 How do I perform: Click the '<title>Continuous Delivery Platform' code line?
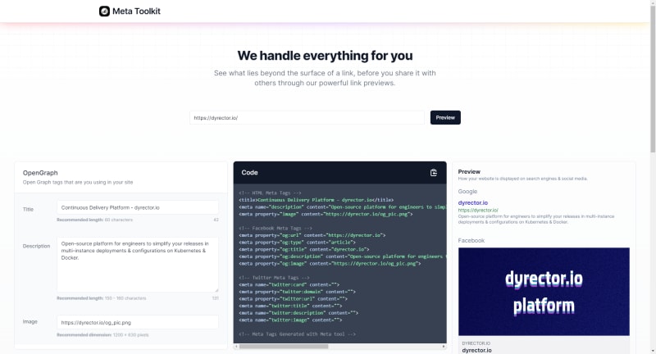[x=317, y=200]
